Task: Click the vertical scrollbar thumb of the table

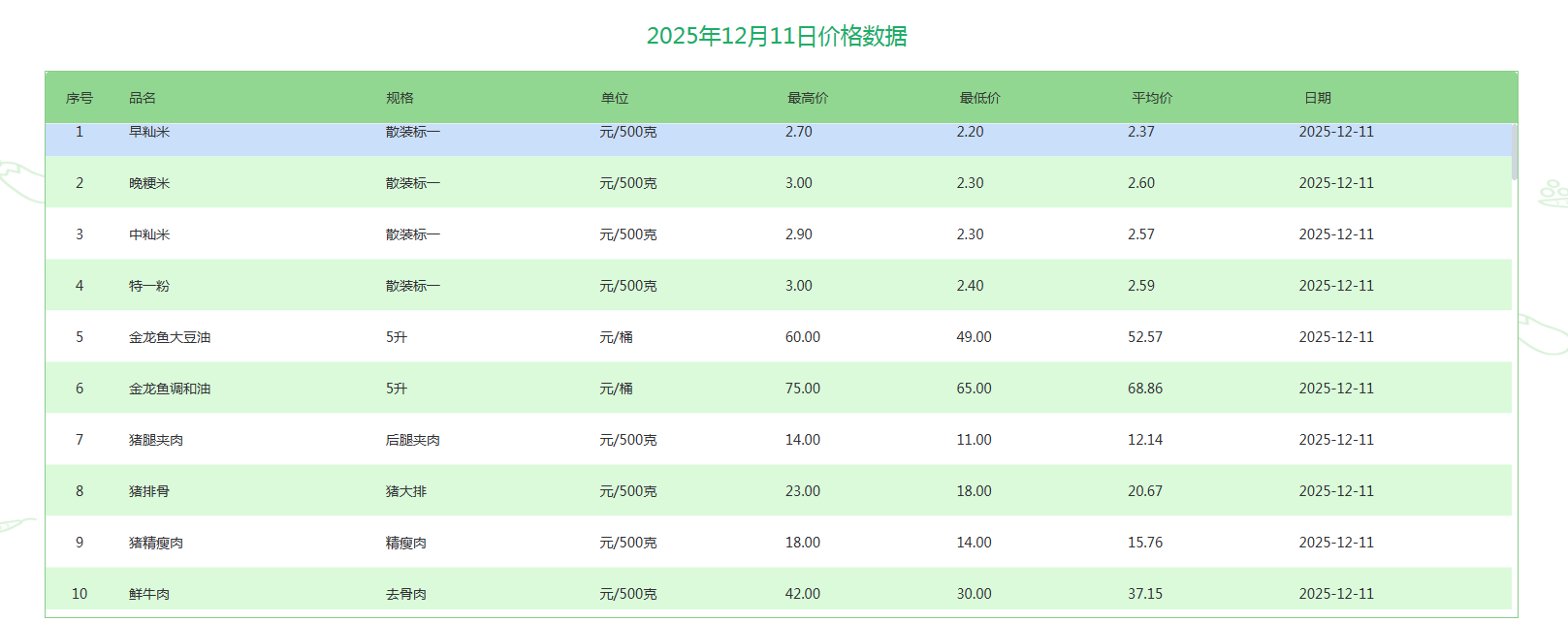Action: 1514,152
